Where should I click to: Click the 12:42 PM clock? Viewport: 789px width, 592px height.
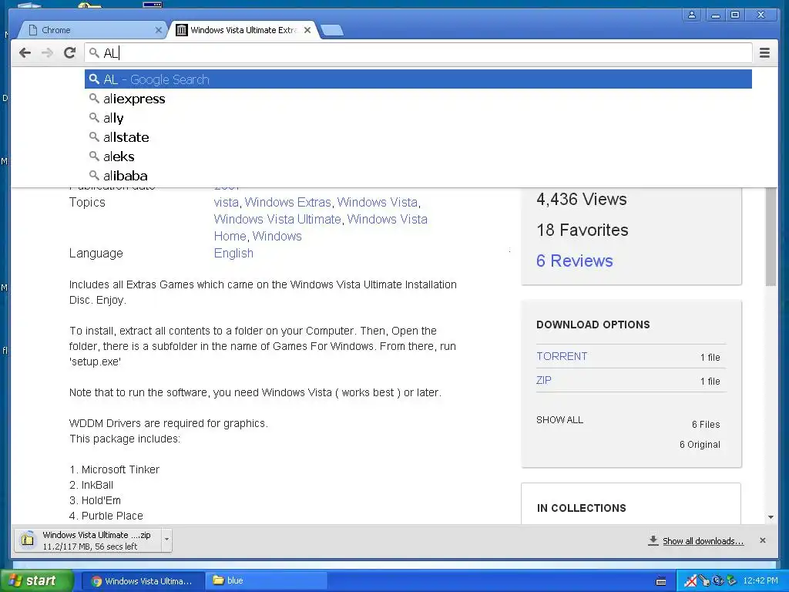(760, 581)
